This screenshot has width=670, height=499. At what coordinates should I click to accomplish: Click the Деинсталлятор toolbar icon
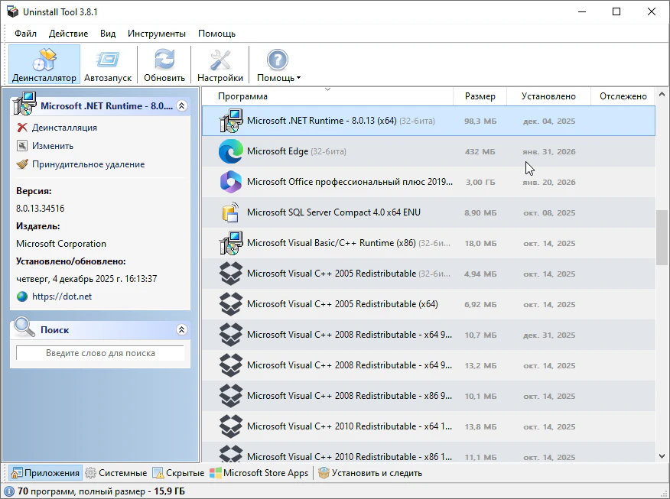[44, 60]
